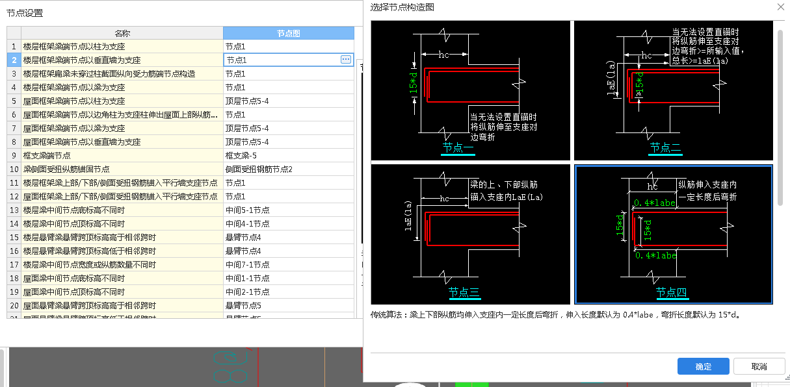Select row 楼层框架扁梁未穿过柱截面纵向受力筋端节点构造
The image size is (790, 387).
point(122,74)
